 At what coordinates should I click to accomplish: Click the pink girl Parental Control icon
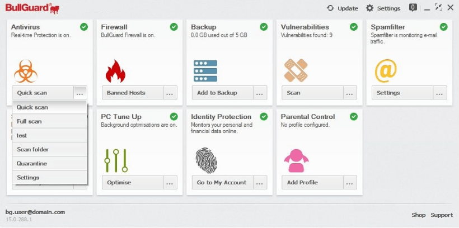tap(296, 160)
